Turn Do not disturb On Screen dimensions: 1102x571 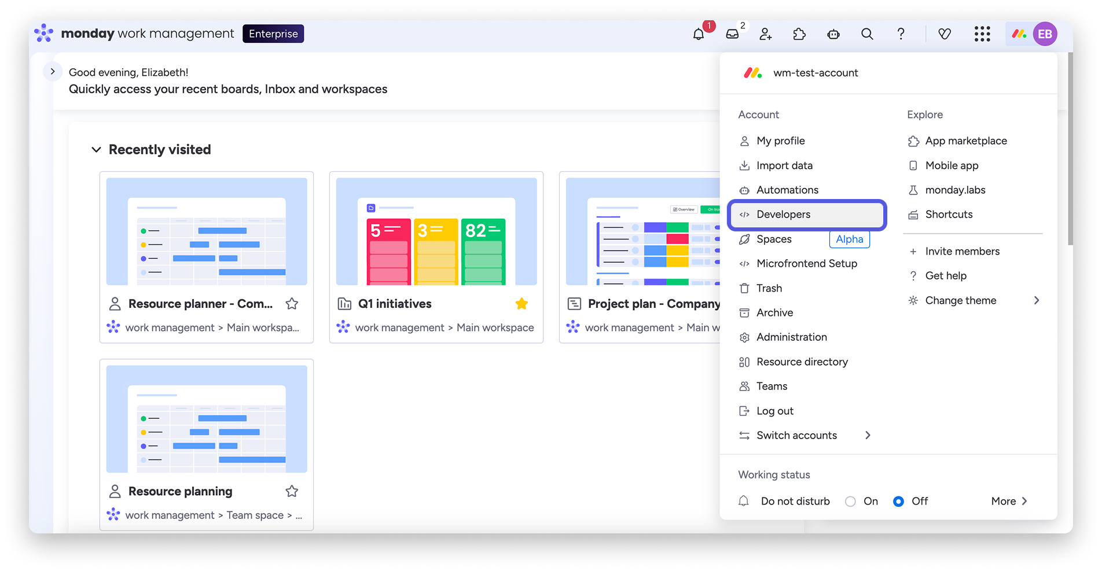coord(850,502)
